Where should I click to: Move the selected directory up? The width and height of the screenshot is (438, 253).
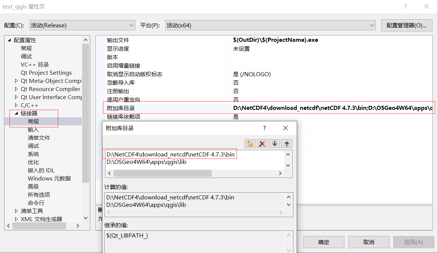[x=286, y=144]
